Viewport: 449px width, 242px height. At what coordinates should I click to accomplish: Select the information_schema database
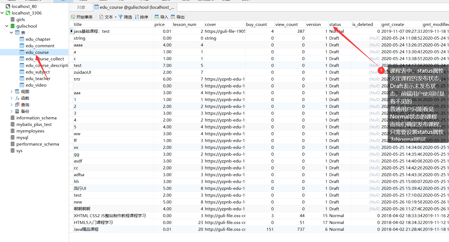[x=36, y=118]
